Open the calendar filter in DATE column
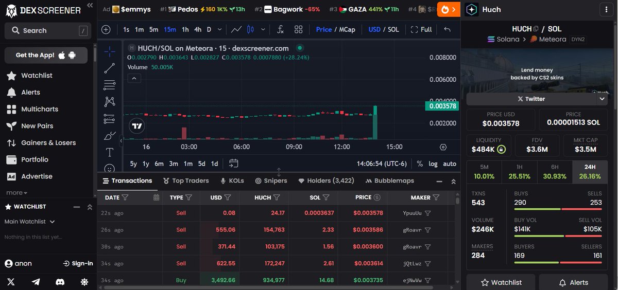 coord(157,197)
